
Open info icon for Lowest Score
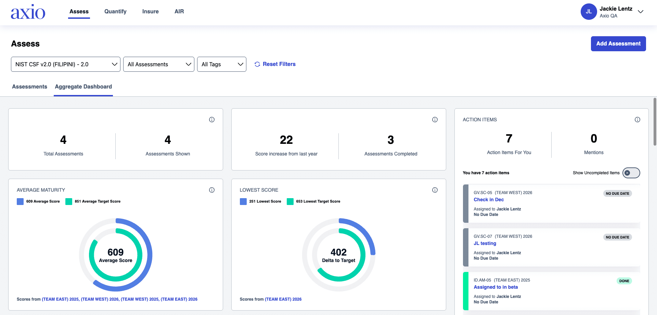435,190
